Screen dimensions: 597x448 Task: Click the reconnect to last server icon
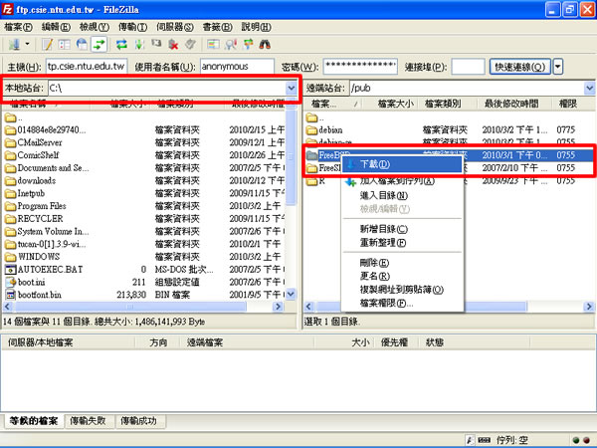click(190, 45)
